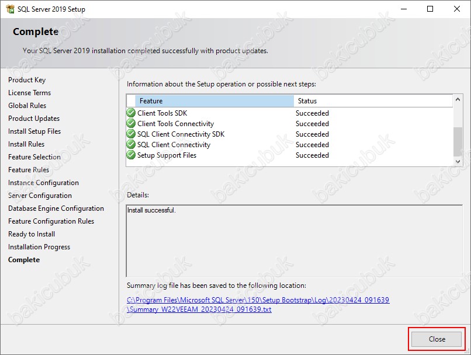Click inside the Details text box
Image resolution: width=471 pixels, height=355 pixels.
(x=294, y=241)
